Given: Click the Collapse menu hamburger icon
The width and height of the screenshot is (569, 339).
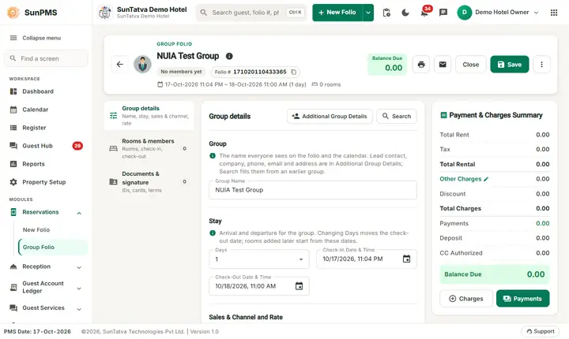Looking at the screenshot, I should pyautogui.click(x=13, y=38).
